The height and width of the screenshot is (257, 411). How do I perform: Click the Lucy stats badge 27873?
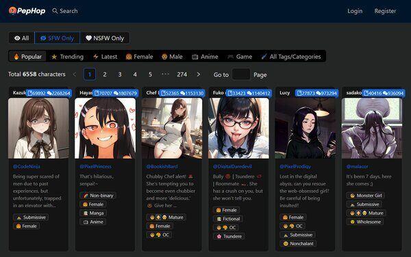coord(317,93)
